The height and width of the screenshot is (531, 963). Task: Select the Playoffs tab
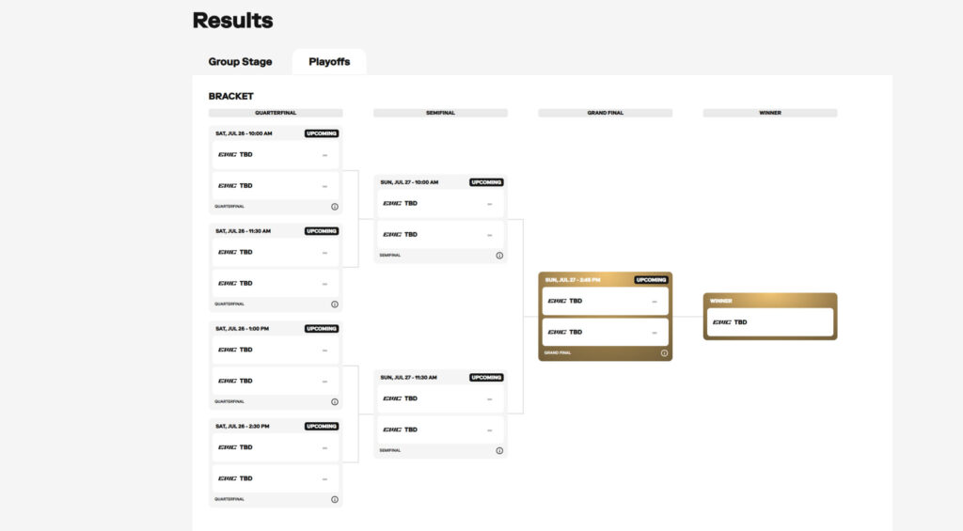pyautogui.click(x=329, y=62)
